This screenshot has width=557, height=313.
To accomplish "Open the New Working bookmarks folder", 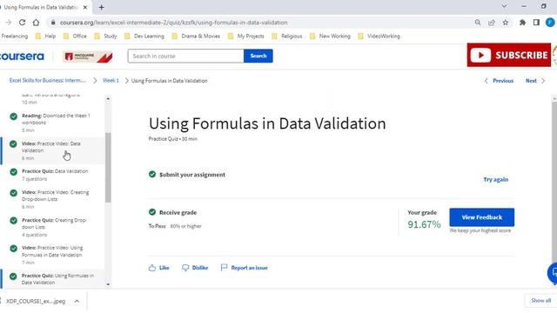I will point(330,37).
